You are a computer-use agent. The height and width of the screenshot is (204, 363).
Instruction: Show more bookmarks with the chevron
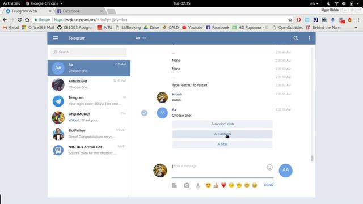[356, 28]
